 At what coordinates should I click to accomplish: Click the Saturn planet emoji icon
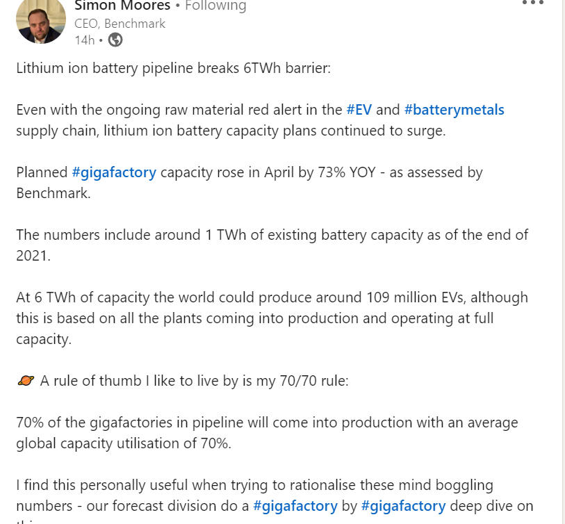26,381
